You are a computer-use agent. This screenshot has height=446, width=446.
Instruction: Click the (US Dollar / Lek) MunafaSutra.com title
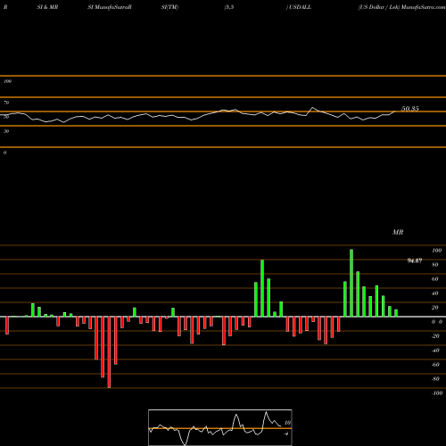401,7
